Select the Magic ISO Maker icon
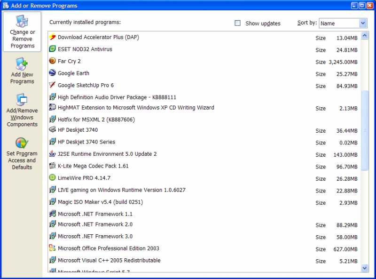376x279 pixels. point(53,202)
